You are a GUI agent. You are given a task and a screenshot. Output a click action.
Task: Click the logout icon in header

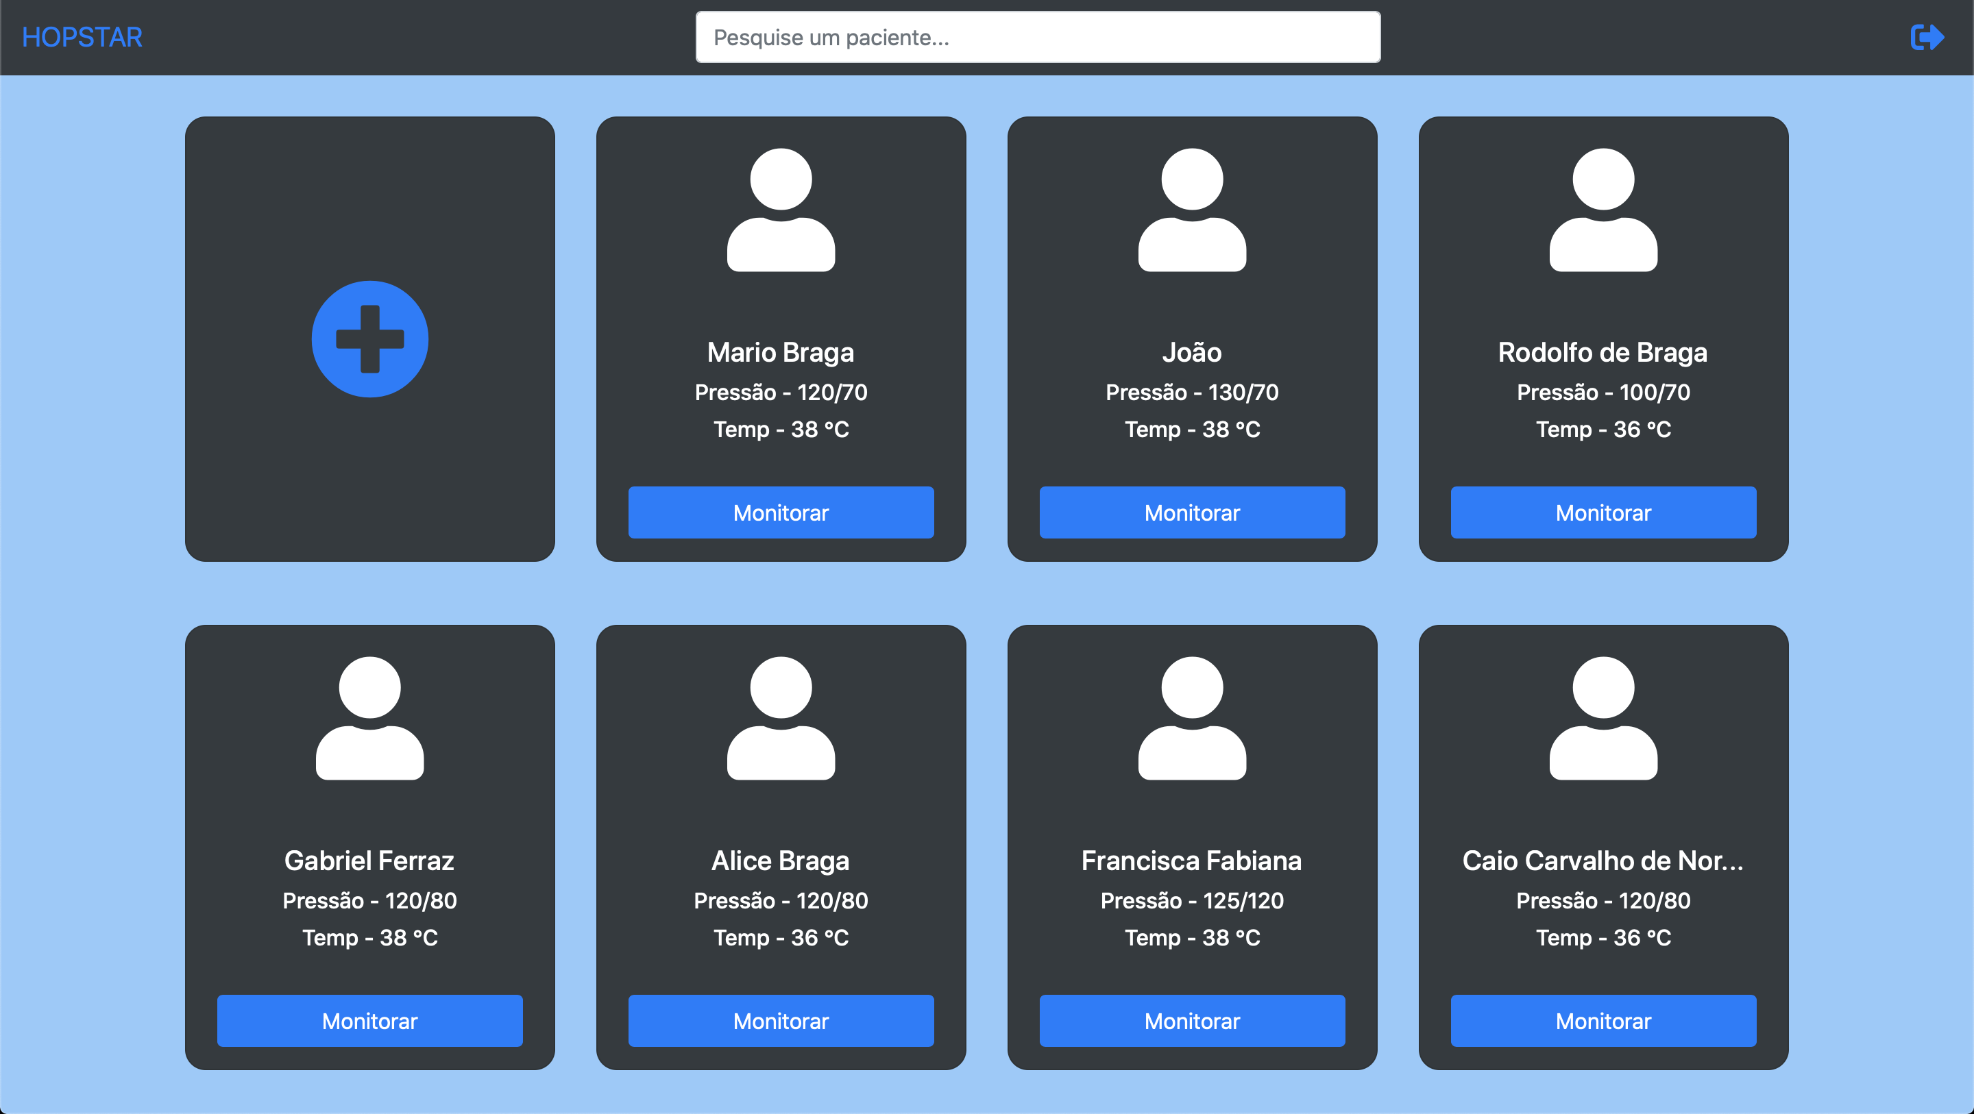1927,37
